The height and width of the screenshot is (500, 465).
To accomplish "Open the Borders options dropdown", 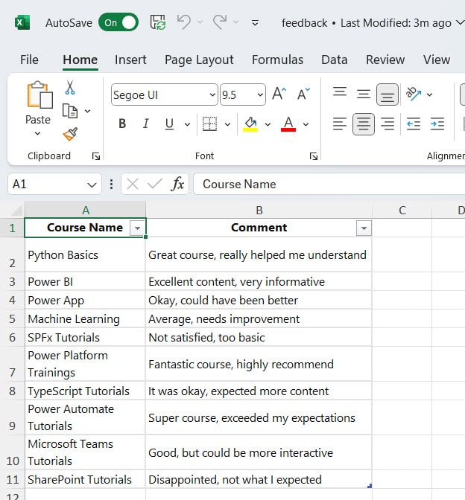I will [x=227, y=124].
